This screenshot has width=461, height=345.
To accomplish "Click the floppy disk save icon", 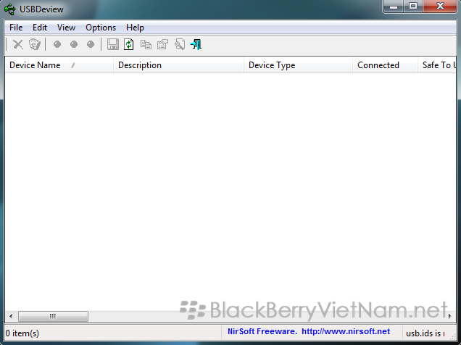I will [112, 45].
